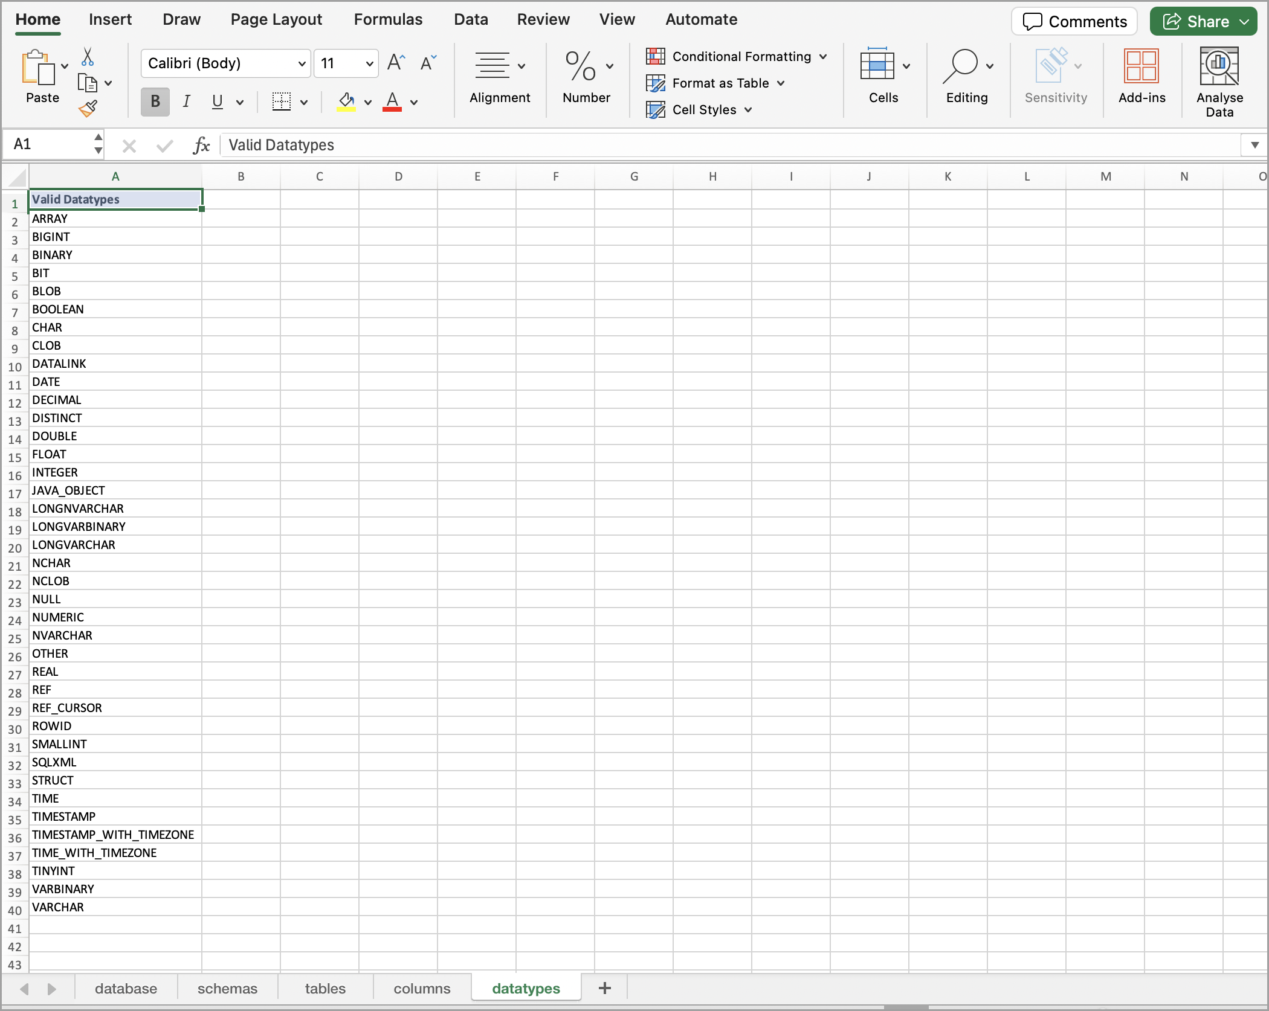Decrease font size with small A icon

pos(428,63)
